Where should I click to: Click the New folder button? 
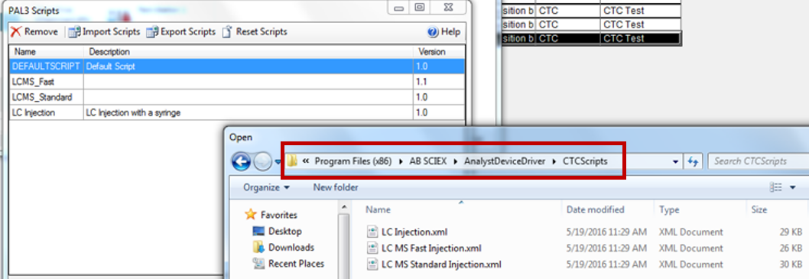point(336,187)
